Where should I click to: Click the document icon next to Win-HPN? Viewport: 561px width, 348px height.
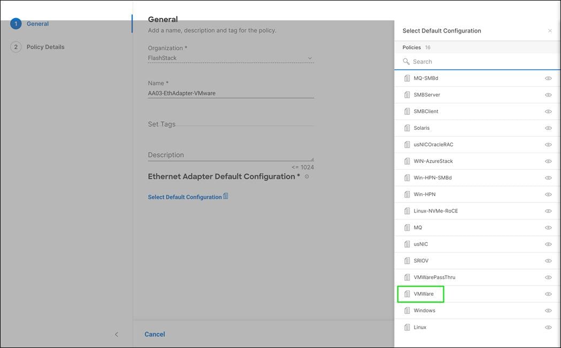click(407, 194)
